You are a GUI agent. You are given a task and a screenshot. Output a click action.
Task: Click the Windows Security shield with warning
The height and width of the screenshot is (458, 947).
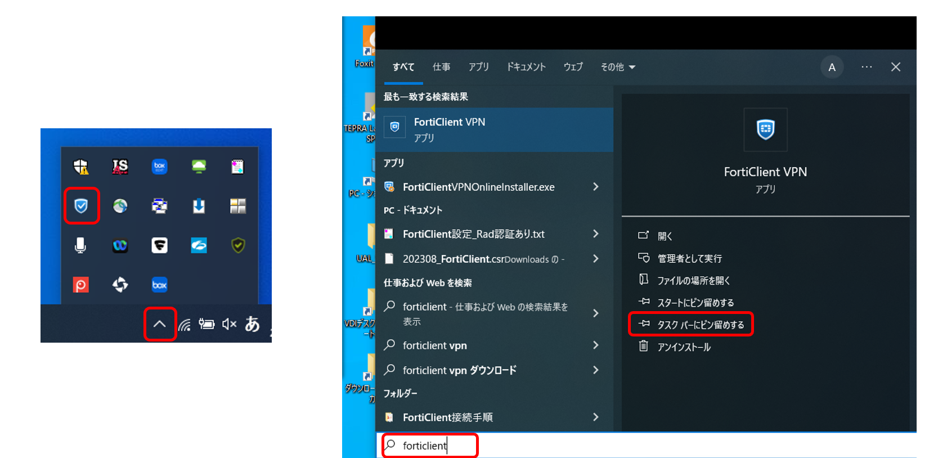click(81, 167)
